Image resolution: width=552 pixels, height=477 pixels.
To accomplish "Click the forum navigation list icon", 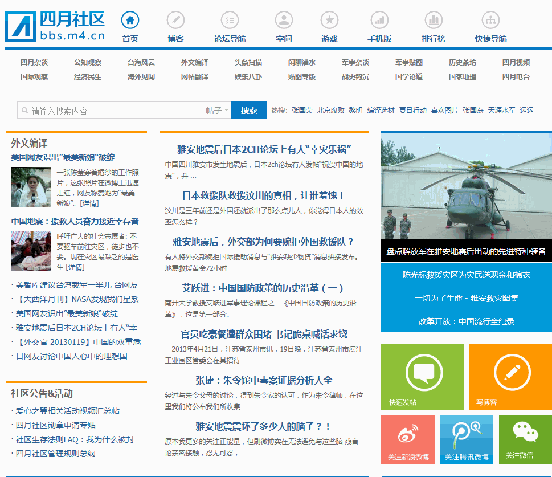I will click(x=230, y=21).
